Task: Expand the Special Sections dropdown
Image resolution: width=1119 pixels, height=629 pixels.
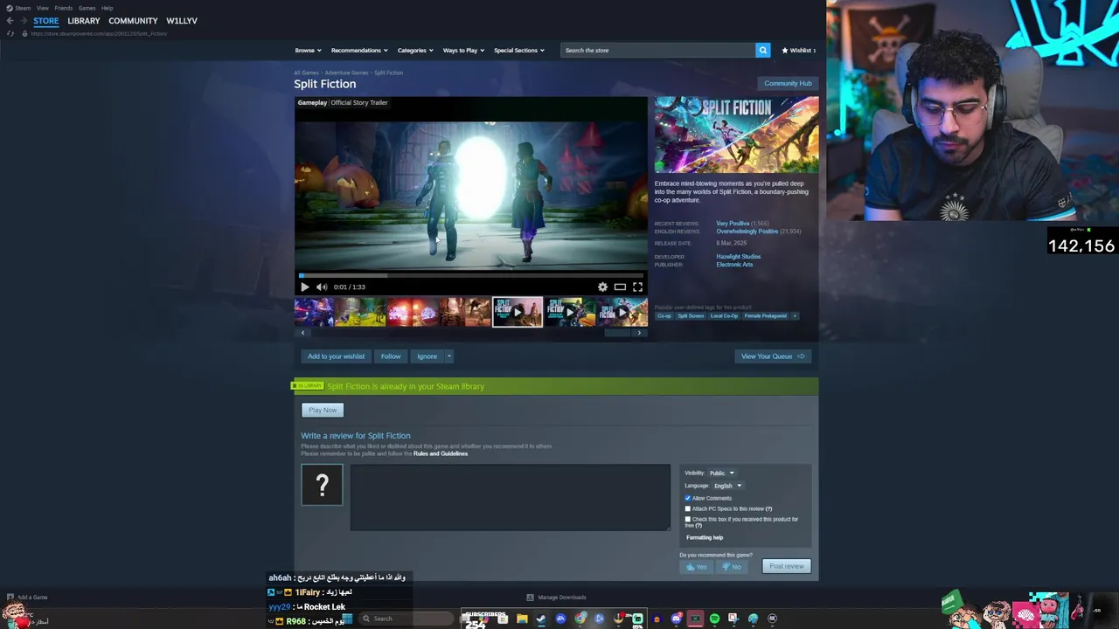Action: (519, 50)
